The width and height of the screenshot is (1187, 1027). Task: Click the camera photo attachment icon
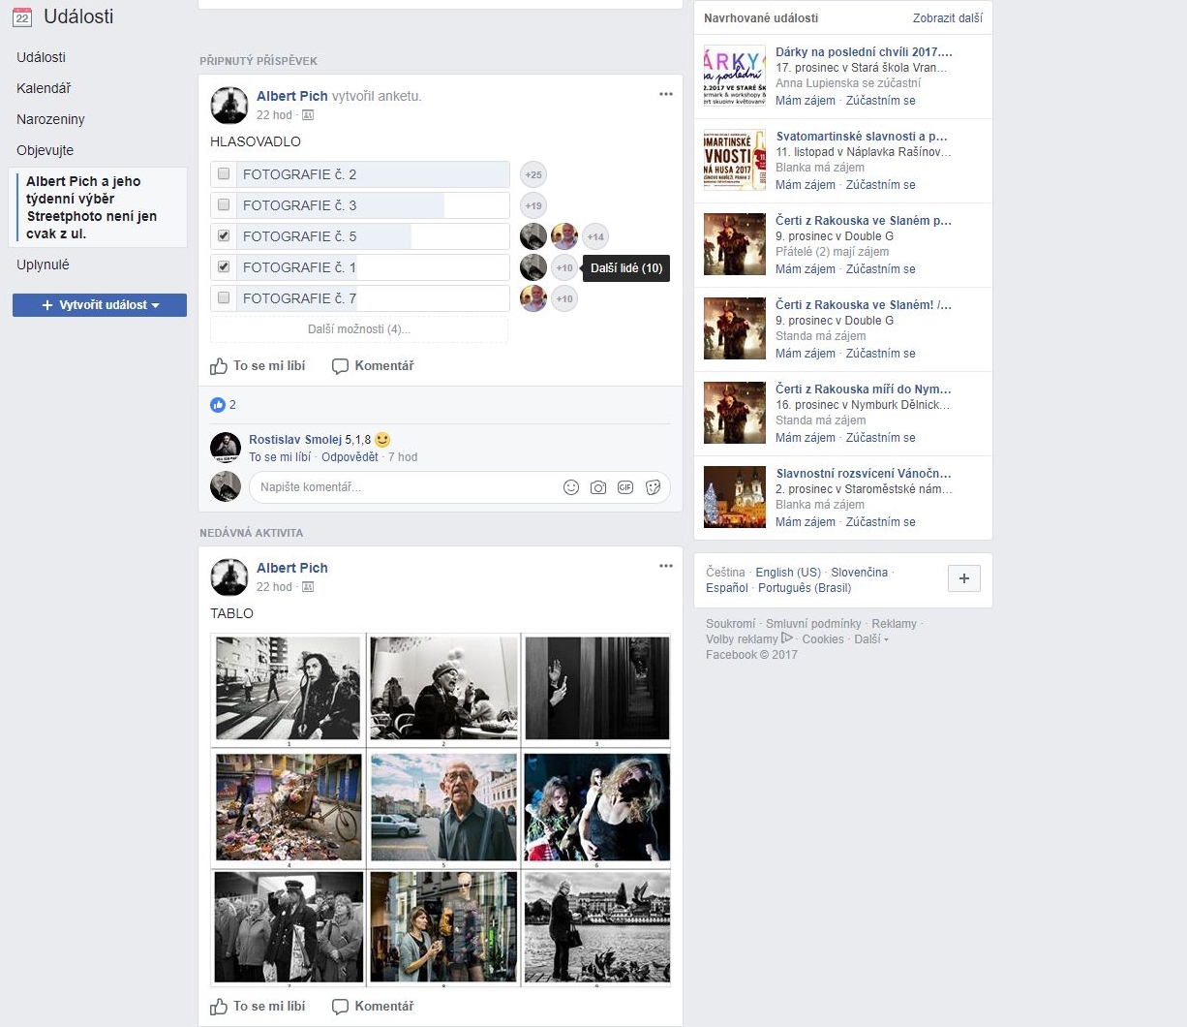pos(598,487)
